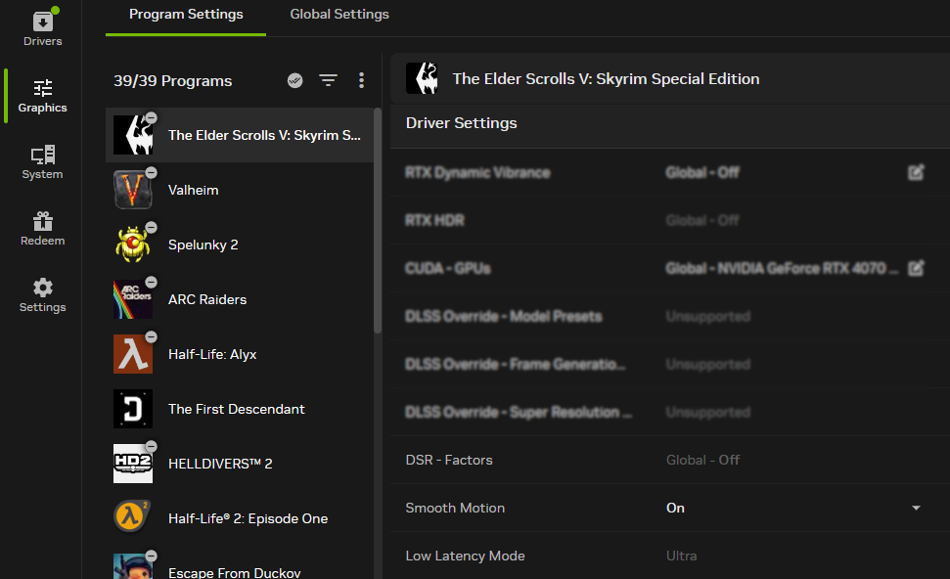Viewport: 950px width, 579px height.
Task: Click the DSR - Factors setting row
Action: [x=670, y=461]
